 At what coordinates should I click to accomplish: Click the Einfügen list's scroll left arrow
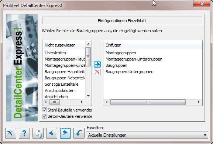click(107, 102)
